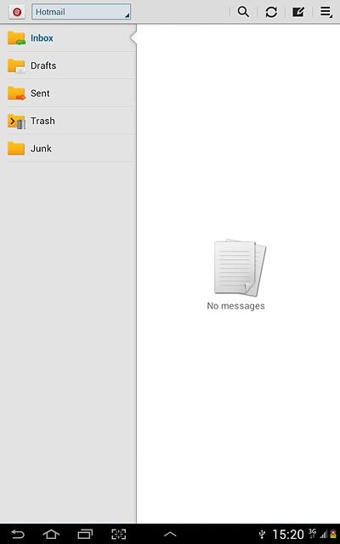The image size is (340, 544).
Task: Open USB connection notification icon
Action: (x=263, y=535)
